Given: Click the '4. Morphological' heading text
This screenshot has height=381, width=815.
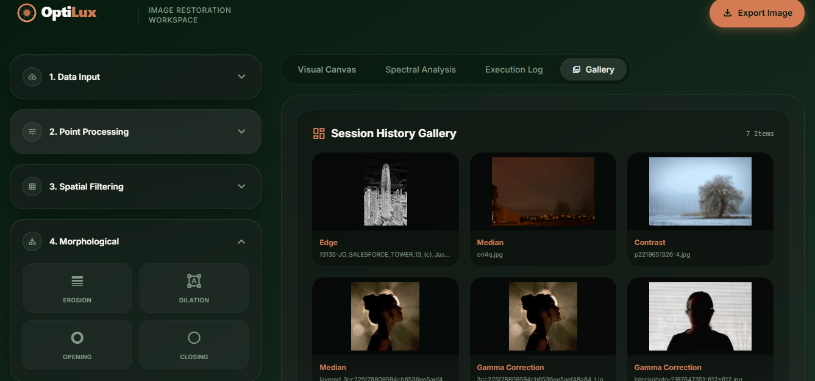Looking at the screenshot, I should [x=84, y=241].
